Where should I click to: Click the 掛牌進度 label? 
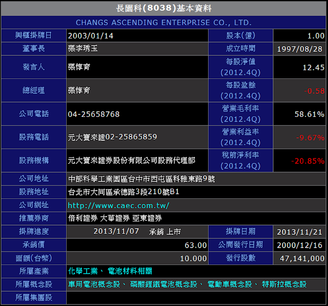tap(34, 232)
